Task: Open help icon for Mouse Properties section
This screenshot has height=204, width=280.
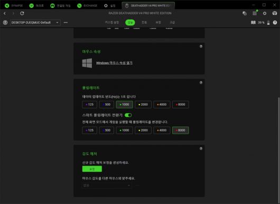Action: 201,47
